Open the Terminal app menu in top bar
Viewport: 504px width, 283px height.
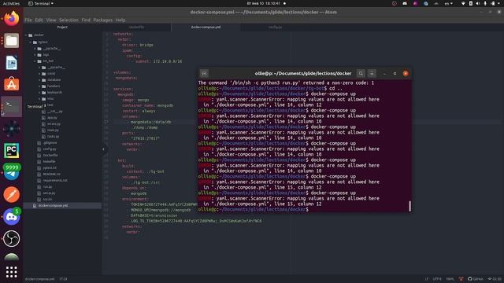point(41,3)
